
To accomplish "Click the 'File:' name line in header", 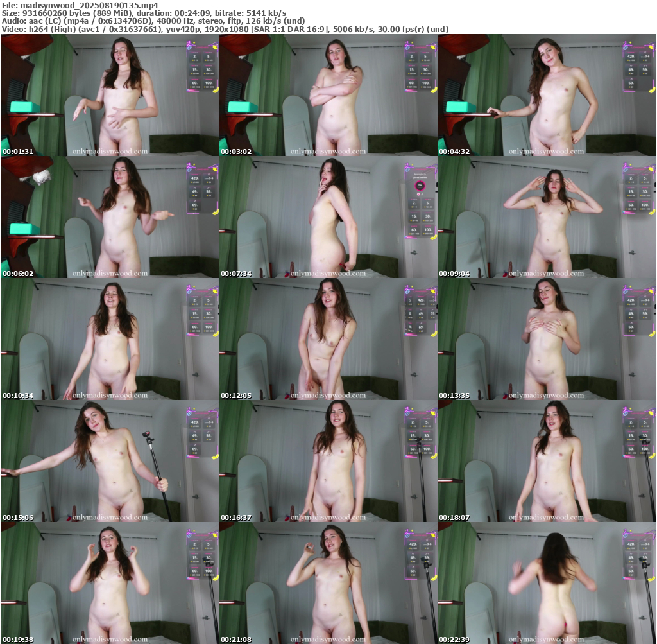I will pos(80,5).
